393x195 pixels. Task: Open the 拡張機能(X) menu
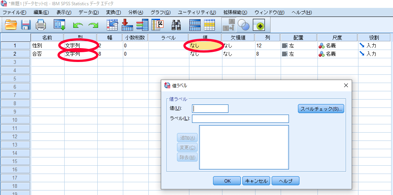tap(235, 12)
